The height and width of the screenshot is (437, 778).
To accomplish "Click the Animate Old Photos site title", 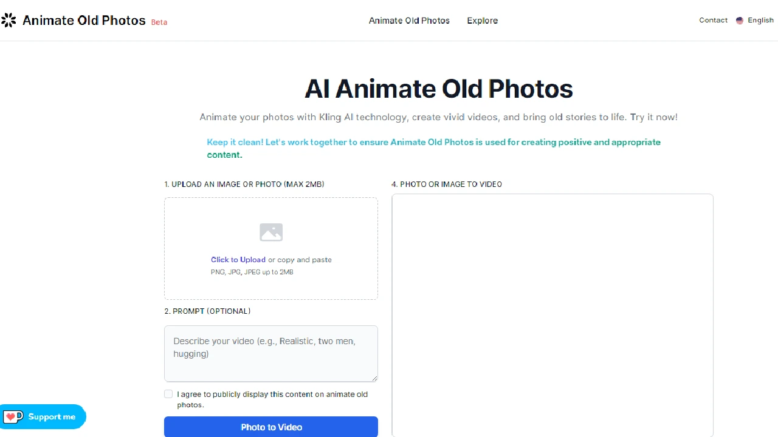I will click(x=84, y=20).
